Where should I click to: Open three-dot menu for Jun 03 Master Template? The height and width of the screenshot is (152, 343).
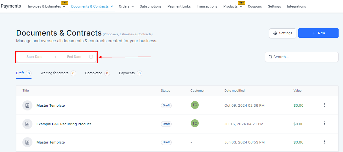pyautogui.click(x=325, y=142)
